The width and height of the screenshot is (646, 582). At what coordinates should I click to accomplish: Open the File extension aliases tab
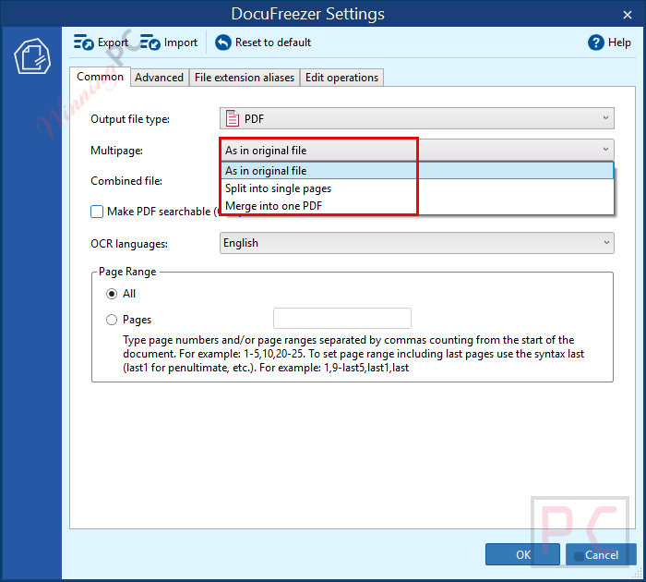tap(245, 78)
